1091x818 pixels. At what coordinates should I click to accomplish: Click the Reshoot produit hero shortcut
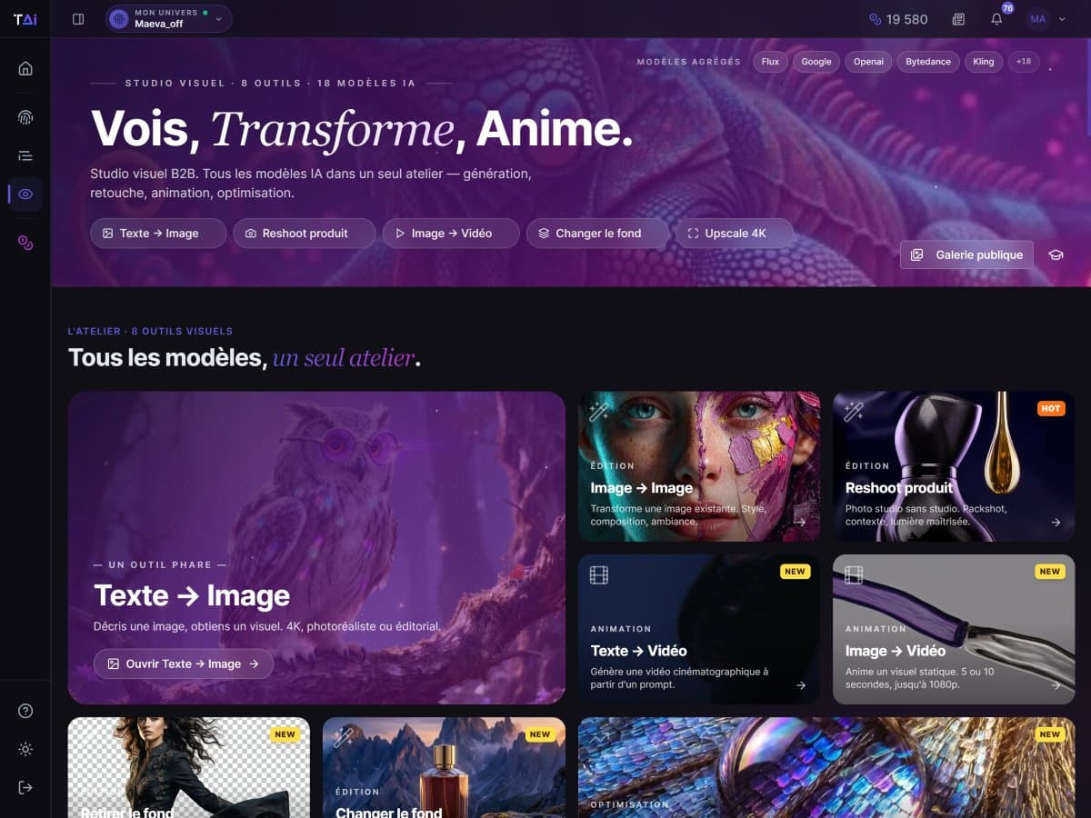[x=305, y=234]
